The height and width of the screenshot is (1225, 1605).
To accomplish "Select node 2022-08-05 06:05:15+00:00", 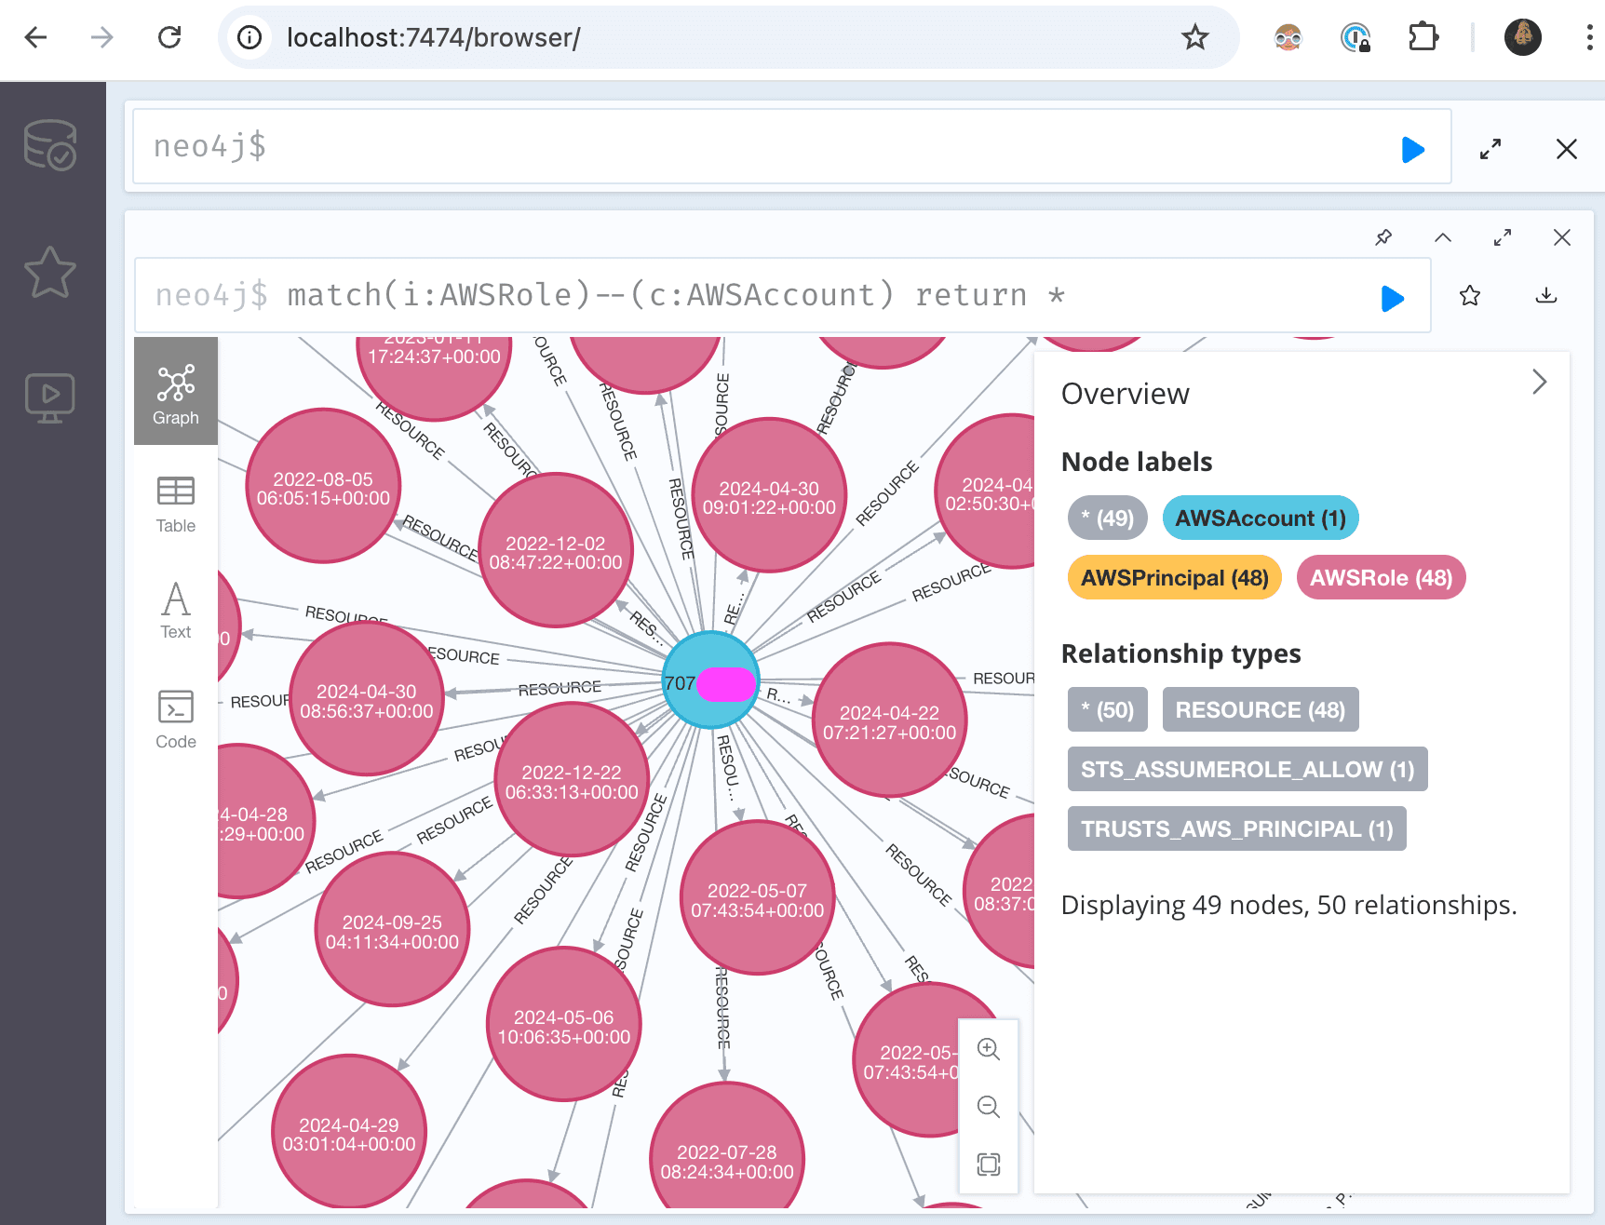I will tap(323, 488).
